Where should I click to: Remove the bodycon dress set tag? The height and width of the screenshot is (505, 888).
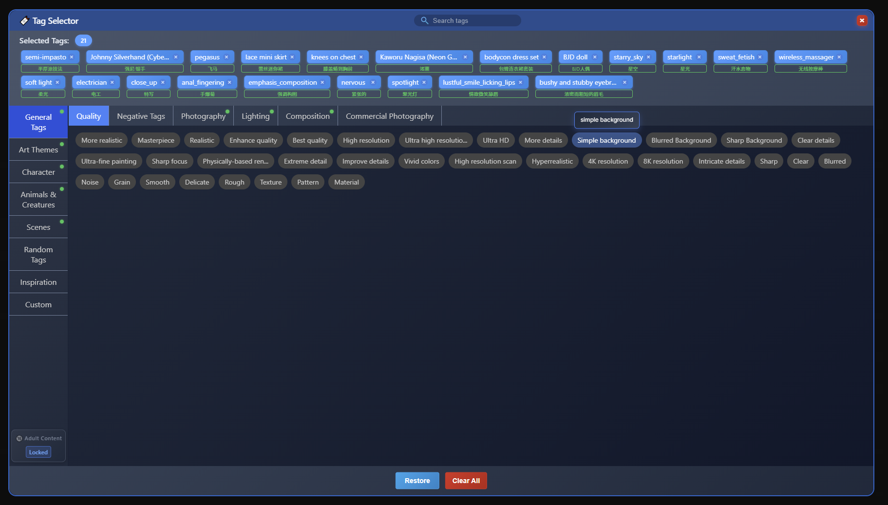tap(544, 57)
